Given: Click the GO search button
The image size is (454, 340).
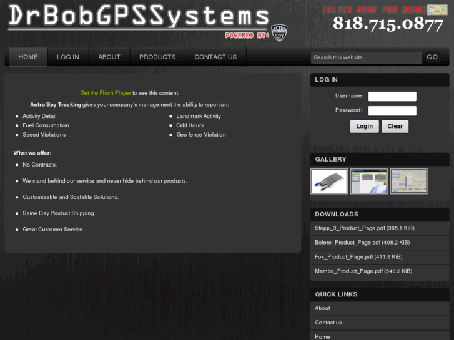Looking at the screenshot, I should [432, 57].
